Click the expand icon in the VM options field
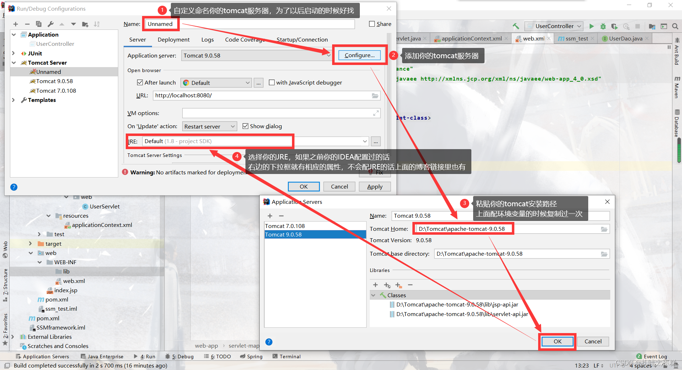 [376, 113]
